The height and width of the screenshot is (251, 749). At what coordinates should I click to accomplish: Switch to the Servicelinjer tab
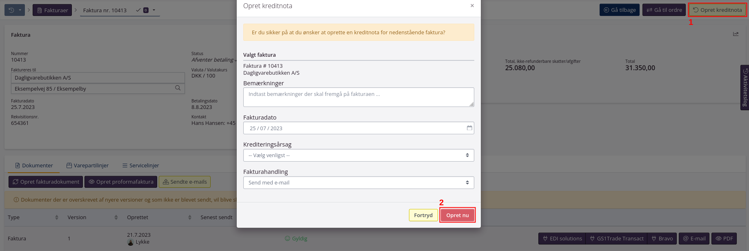[140, 166]
